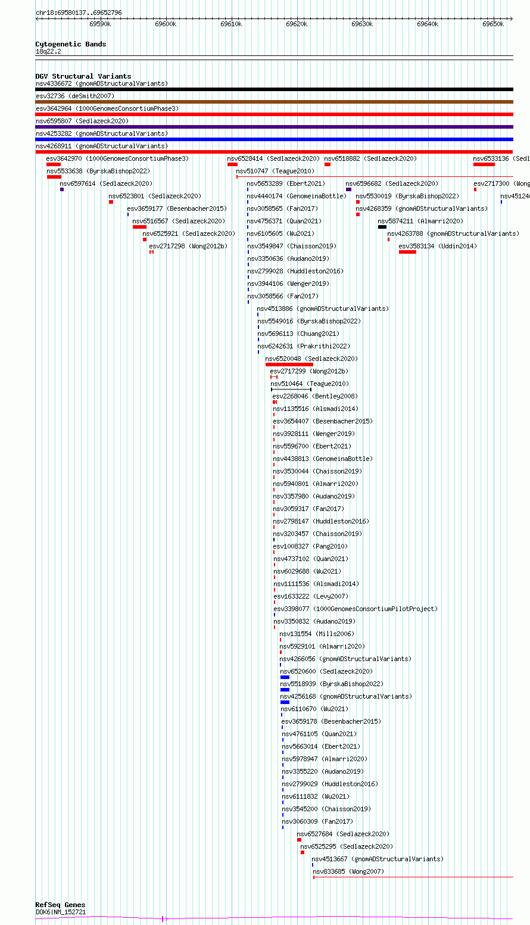
Task: Open nsv4513886 (gnomADStructuralVariants) label
Action: (323, 309)
